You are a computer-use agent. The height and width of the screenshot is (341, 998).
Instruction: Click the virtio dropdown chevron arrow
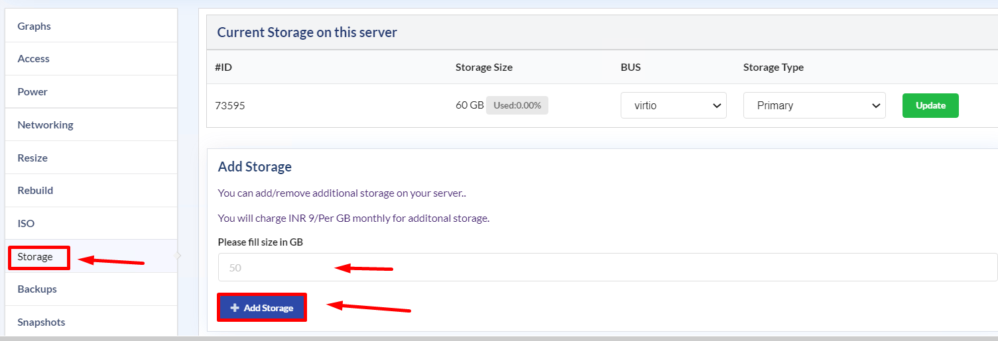click(716, 106)
